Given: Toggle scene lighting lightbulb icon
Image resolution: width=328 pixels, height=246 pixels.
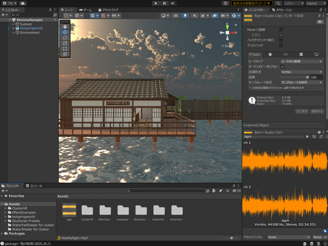Looking at the screenshot, I should [x=185, y=16].
